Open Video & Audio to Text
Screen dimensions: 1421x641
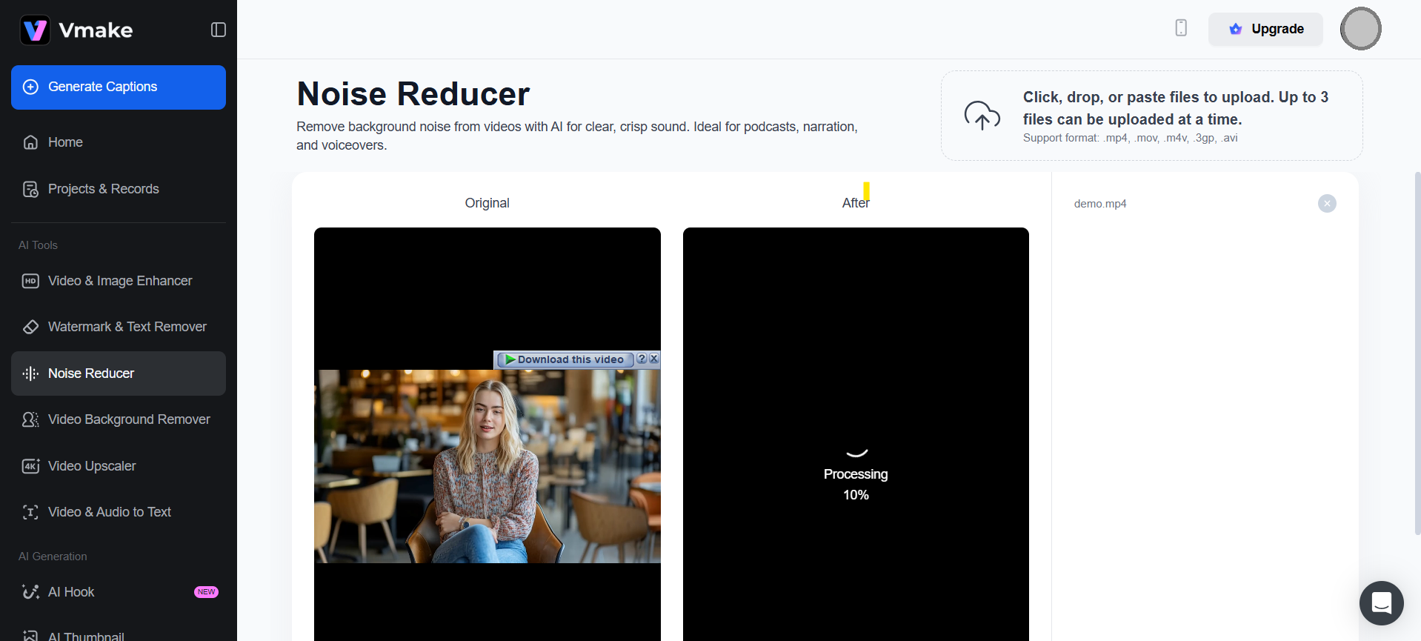pyautogui.click(x=109, y=512)
